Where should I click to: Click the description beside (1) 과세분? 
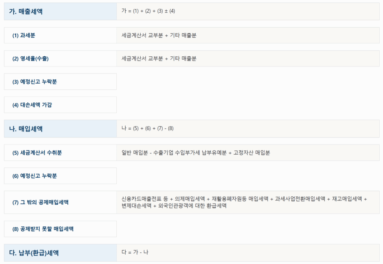pos(159,35)
